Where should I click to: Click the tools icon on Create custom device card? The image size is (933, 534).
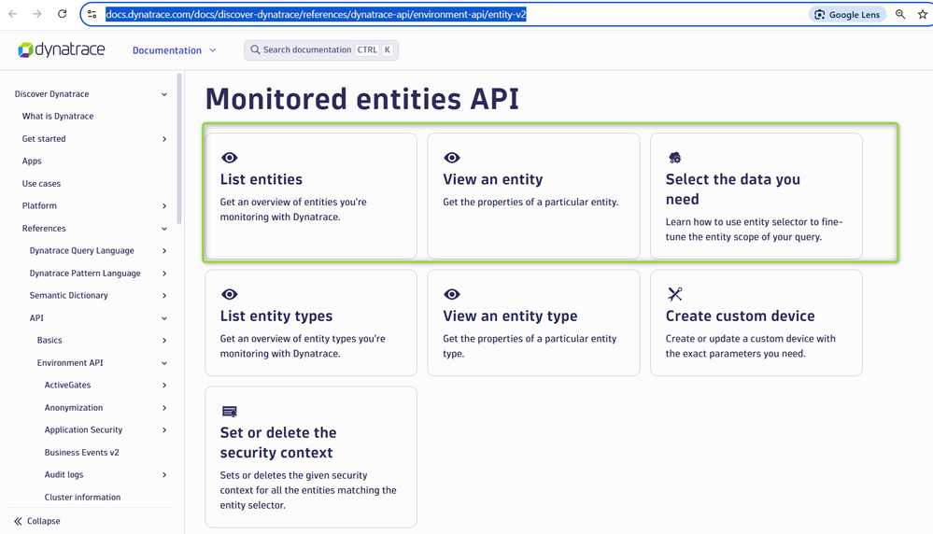coord(674,294)
